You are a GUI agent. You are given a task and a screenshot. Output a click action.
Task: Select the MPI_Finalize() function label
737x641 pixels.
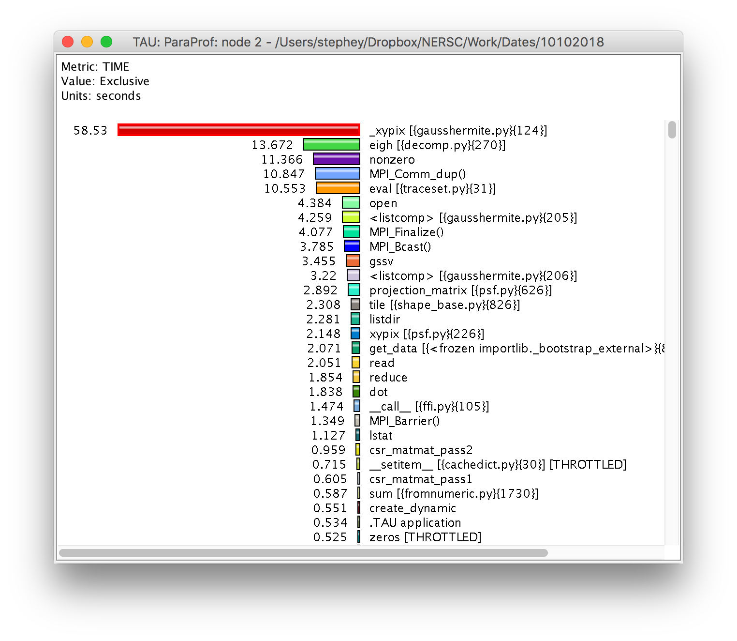406,232
